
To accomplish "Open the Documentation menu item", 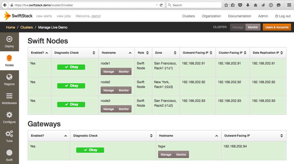I will click(240, 16).
